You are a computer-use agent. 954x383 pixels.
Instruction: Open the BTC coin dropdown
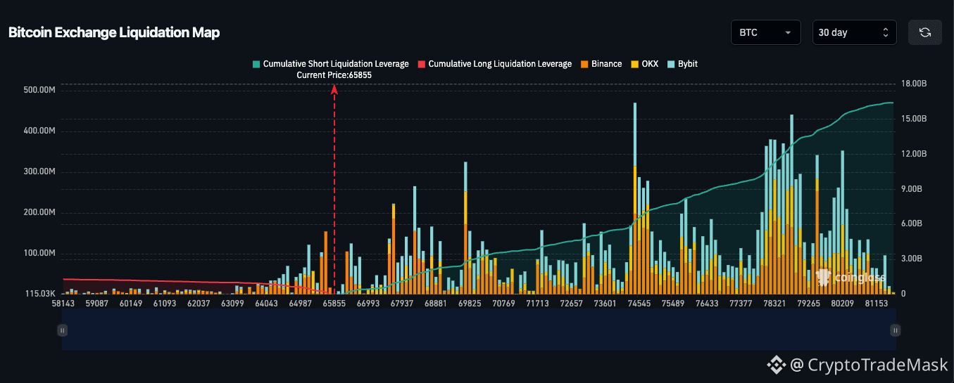[766, 32]
